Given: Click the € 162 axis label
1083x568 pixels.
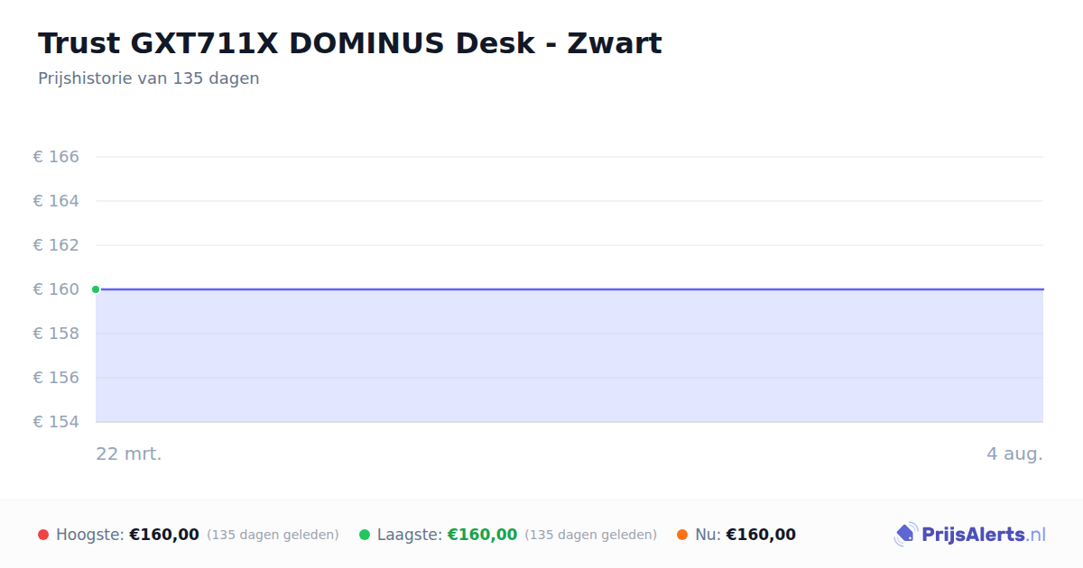Looking at the screenshot, I should (x=56, y=245).
